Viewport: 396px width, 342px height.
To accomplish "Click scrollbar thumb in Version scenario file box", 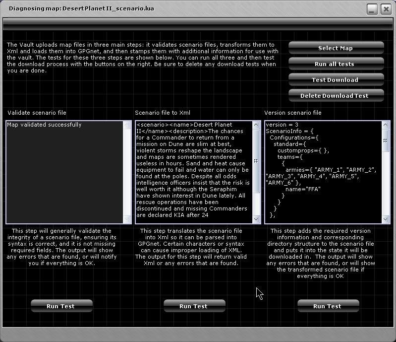I will point(386,140).
